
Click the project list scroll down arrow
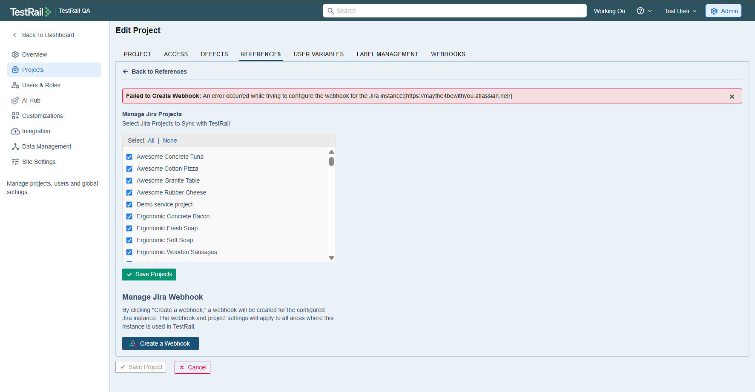pyautogui.click(x=331, y=258)
